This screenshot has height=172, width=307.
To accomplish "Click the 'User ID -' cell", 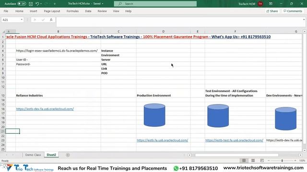I will 22,60.
